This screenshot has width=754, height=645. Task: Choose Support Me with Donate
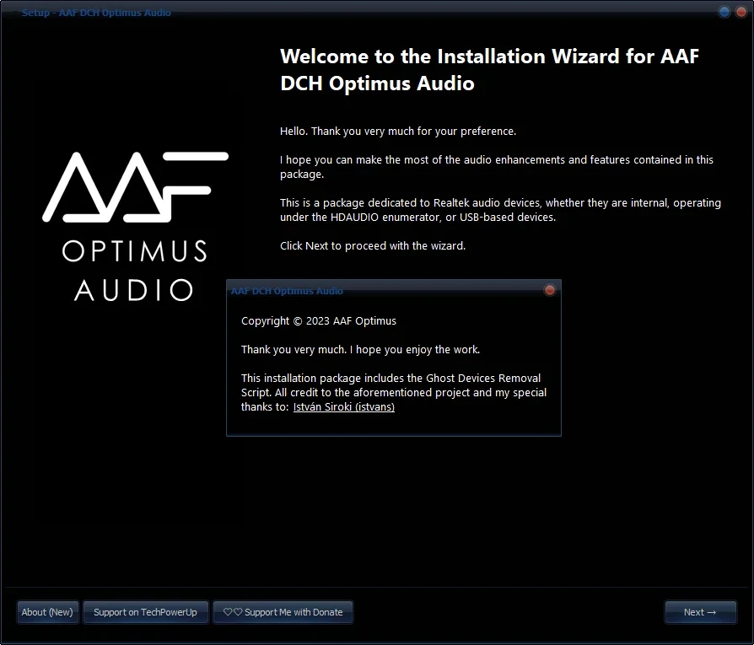tap(283, 612)
